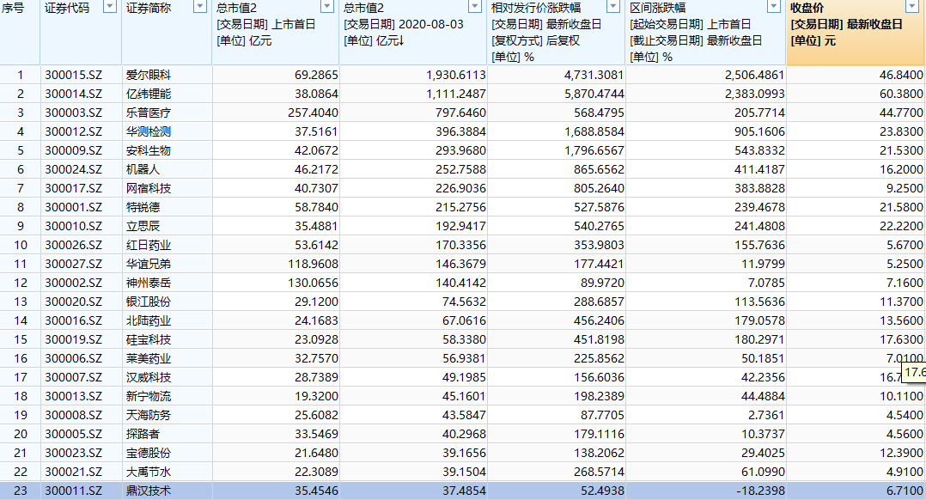This screenshot has width=926, height=500.
Task: Select stock code 300015.SZ
Action: (73, 75)
